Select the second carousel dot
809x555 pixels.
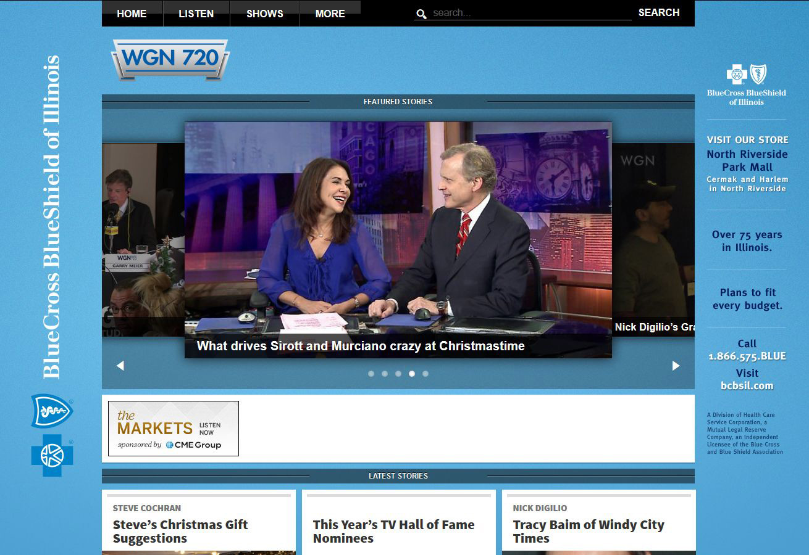pyautogui.click(x=385, y=374)
